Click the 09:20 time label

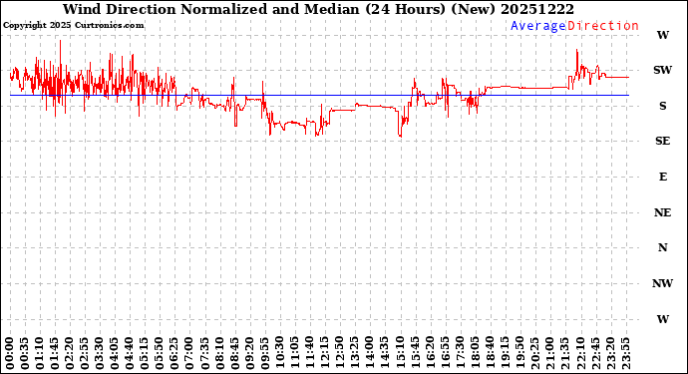coord(249,354)
